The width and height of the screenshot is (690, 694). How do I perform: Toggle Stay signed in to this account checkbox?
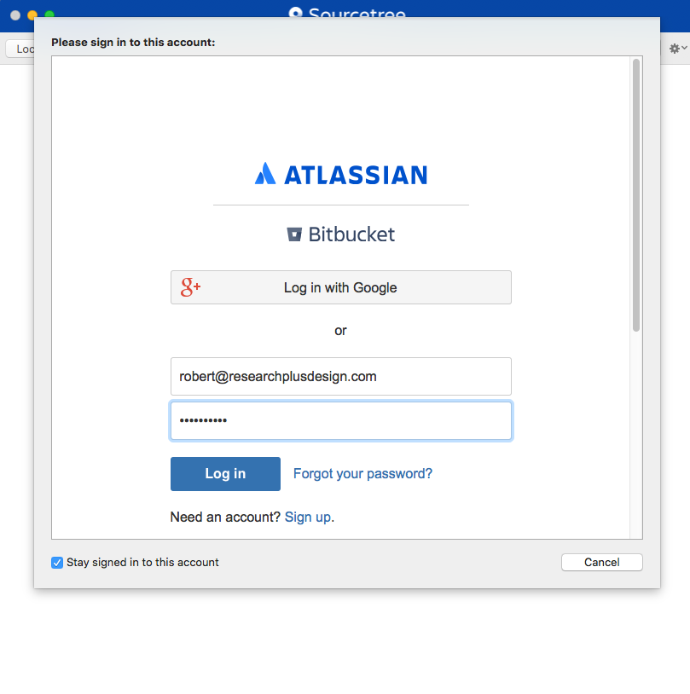point(57,563)
